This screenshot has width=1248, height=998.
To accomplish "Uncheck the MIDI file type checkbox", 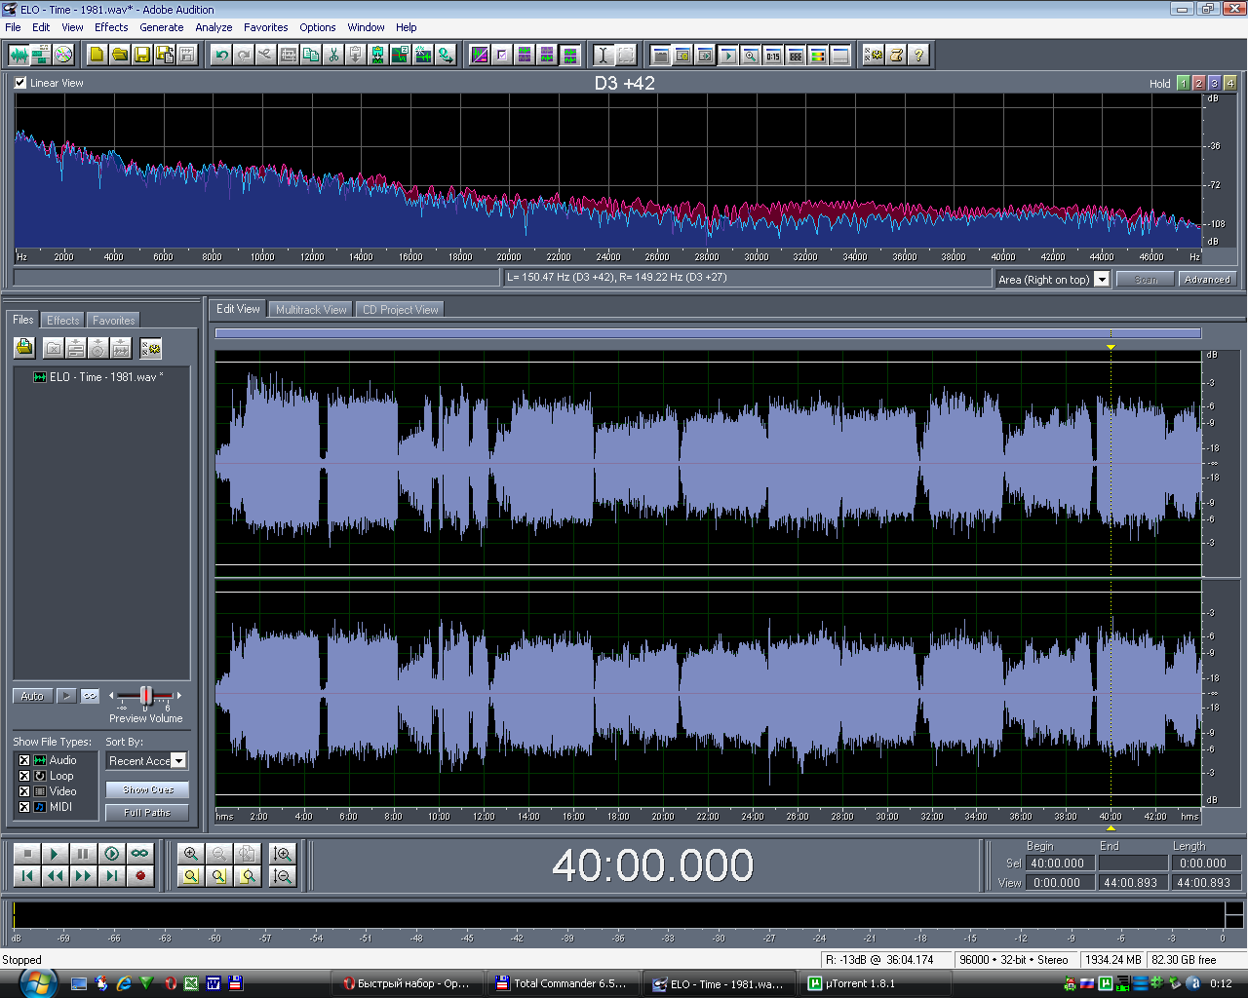I will (24, 807).
